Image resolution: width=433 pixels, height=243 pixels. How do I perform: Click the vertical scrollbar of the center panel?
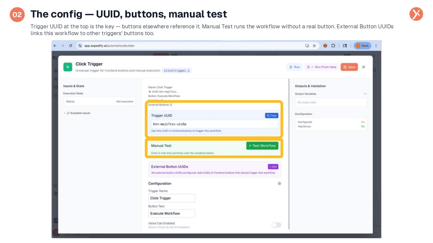click(289, 154)
